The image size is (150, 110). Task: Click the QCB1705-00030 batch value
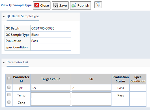click(x=43, y=28)
